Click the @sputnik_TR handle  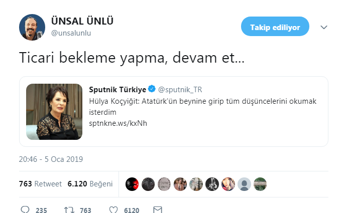pos(180,90)
